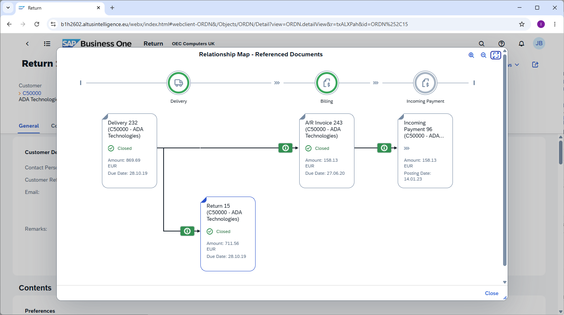Go back with the SAP header arrow
Image resolution: width=564 pixels, height=315 pixels.
[x=27, y=44]
